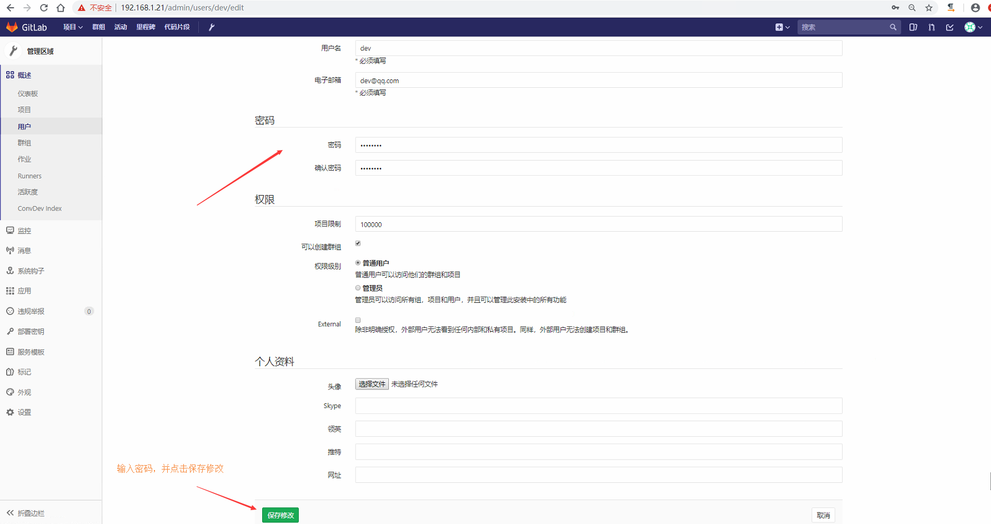Screen dimensions: 991x524
Task: Click 取消 cancel button
Action: 823,515
